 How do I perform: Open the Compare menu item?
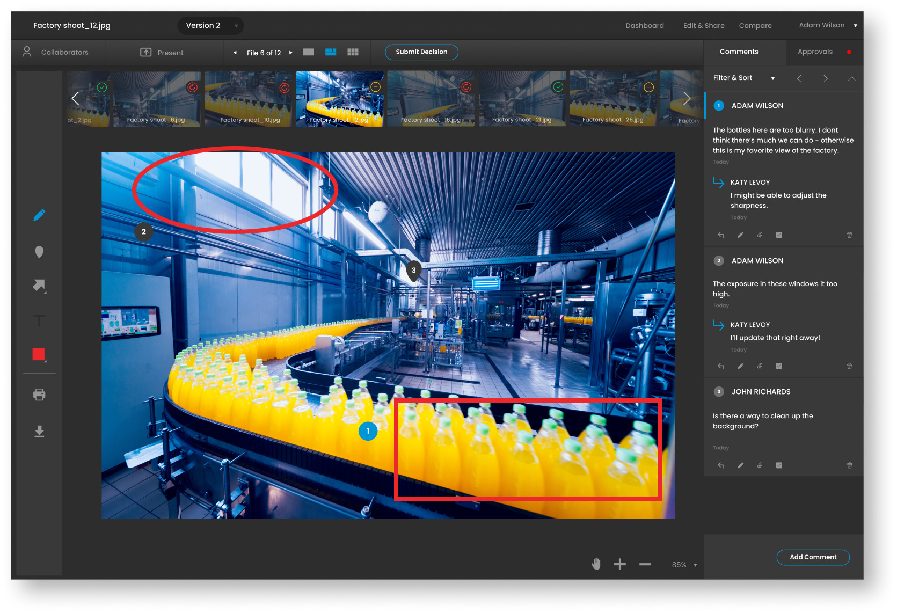(x=755, y=26)
